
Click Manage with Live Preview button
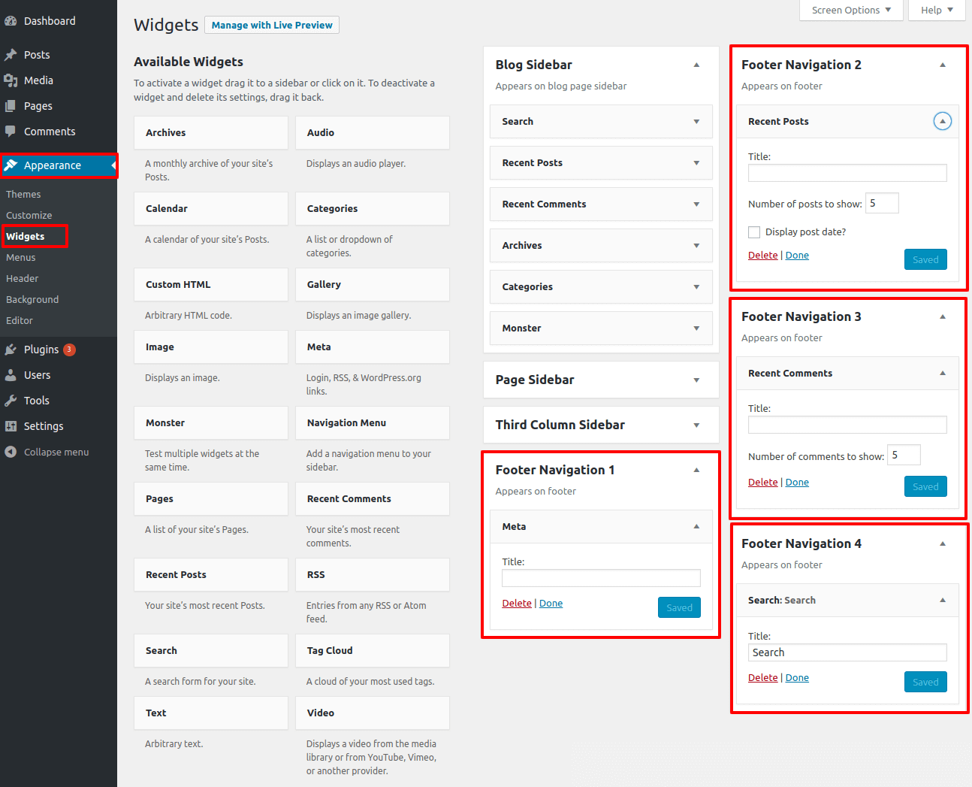tap(272, 25)
